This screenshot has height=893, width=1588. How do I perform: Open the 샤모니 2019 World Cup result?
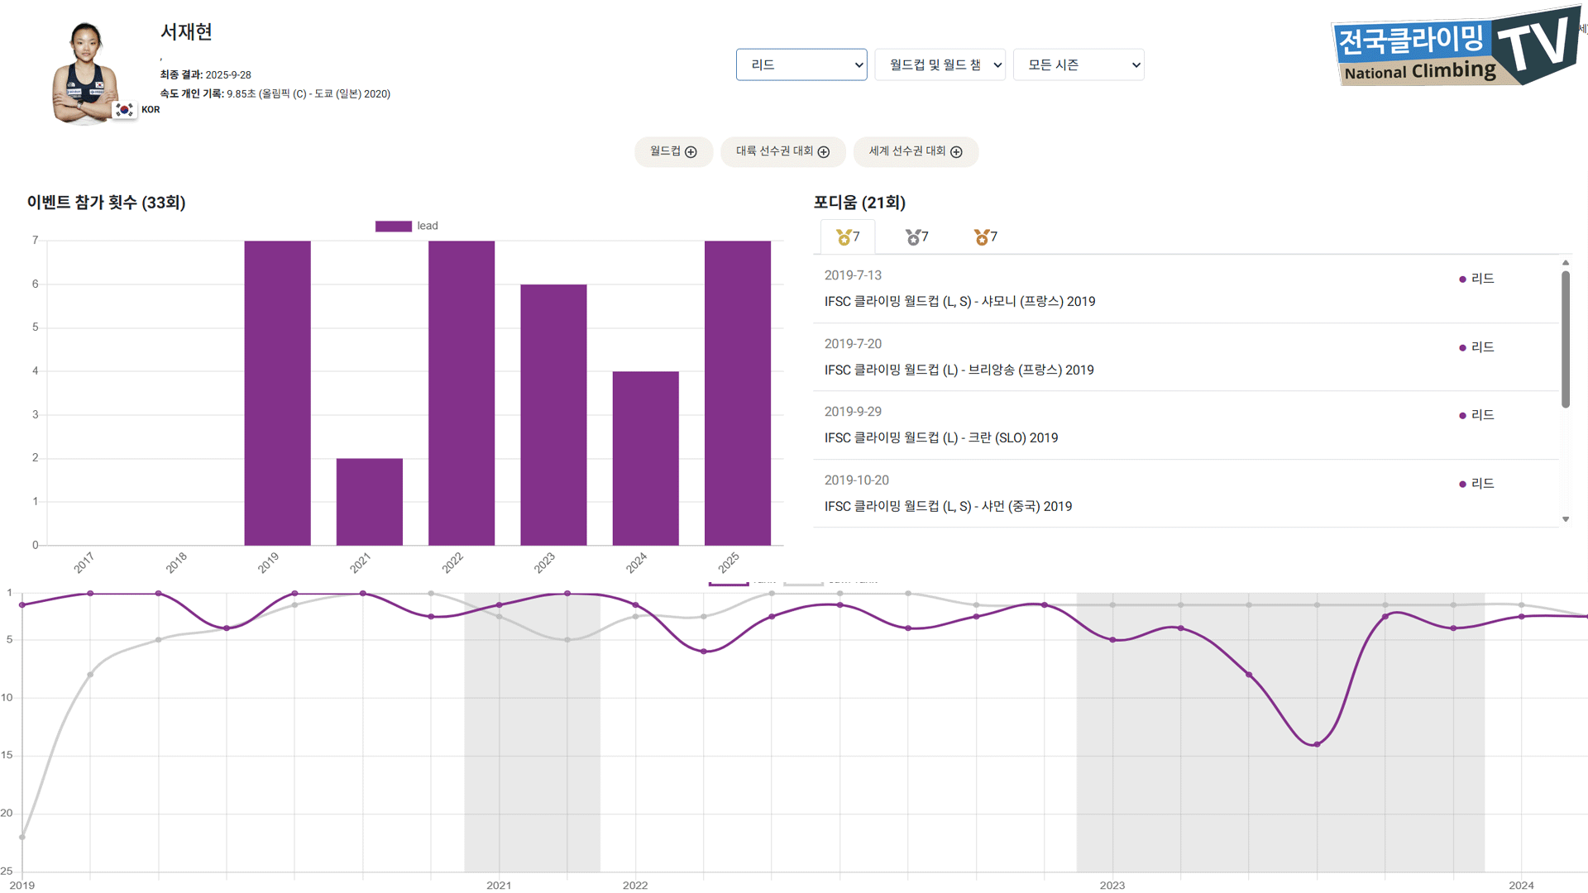click(x=959, y=302)
